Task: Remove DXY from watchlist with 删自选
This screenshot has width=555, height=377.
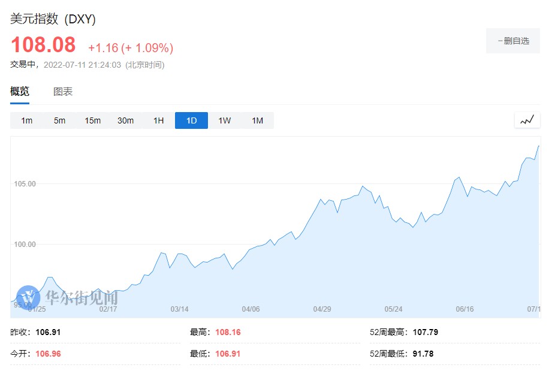Action: (x=513, y=41)
